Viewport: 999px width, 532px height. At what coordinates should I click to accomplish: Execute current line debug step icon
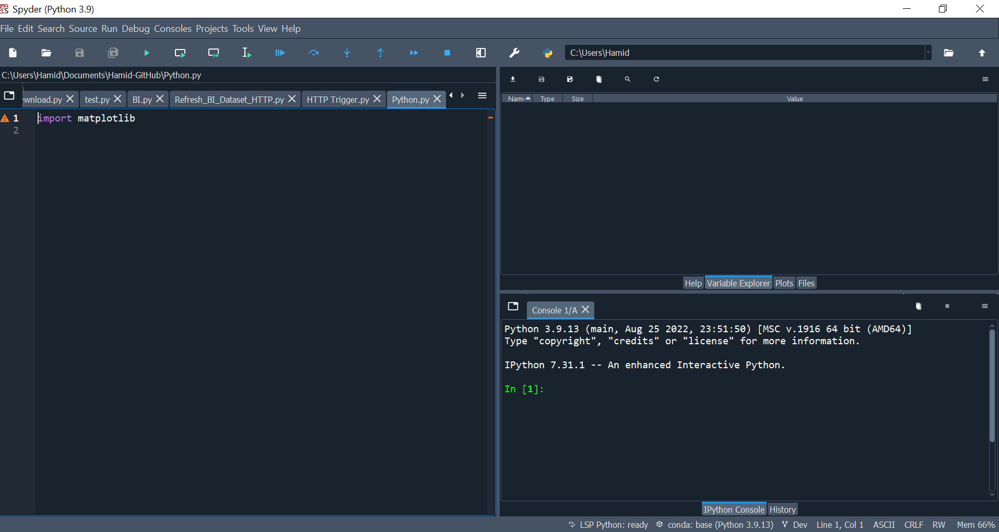pyautogui.click(x=314, y=53)
